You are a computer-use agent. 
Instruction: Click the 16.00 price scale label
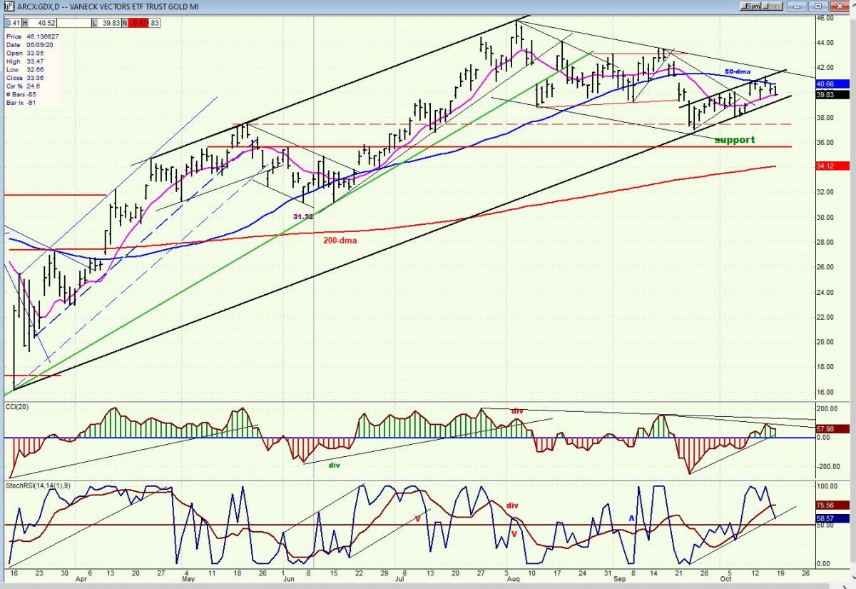(x=825, y=393)
